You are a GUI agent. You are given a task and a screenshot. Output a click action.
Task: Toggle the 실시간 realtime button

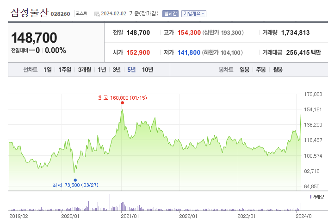(170, 13)
